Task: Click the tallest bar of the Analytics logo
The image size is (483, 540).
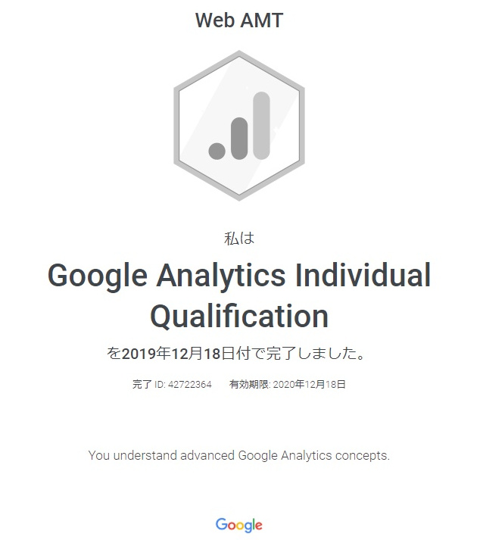Action: click(262, 126)
